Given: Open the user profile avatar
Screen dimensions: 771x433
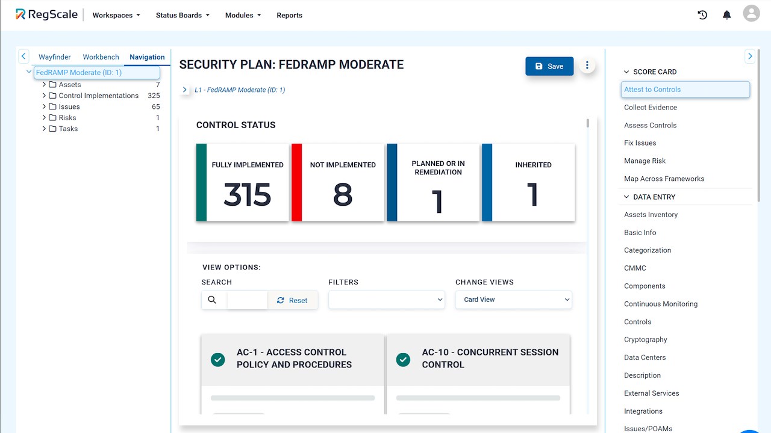Looking at the screenshot, I should click(x=751, y=14).
